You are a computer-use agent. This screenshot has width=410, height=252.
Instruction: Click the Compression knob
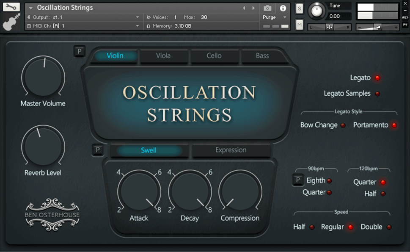240,191
